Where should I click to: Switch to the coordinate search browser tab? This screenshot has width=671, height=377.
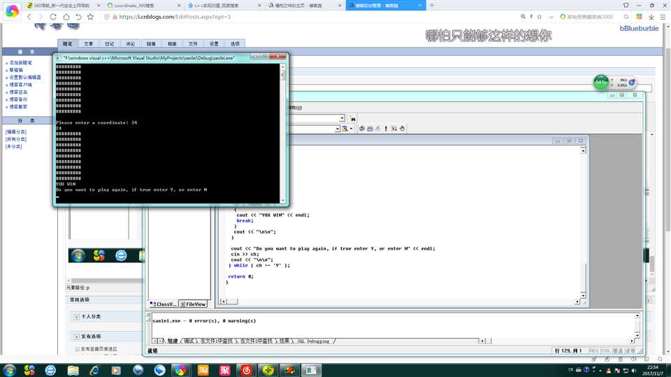(x=144, y=6)
